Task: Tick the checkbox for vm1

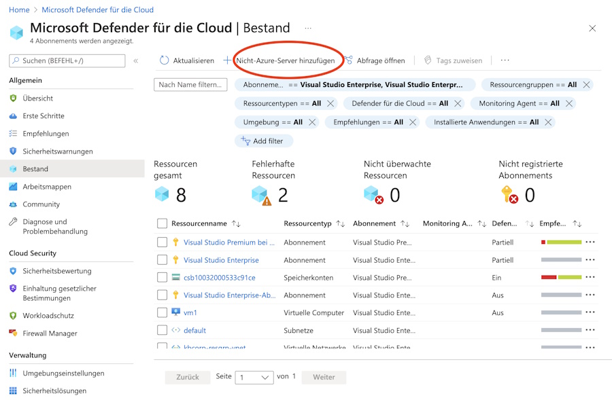Action: [162, 312]
